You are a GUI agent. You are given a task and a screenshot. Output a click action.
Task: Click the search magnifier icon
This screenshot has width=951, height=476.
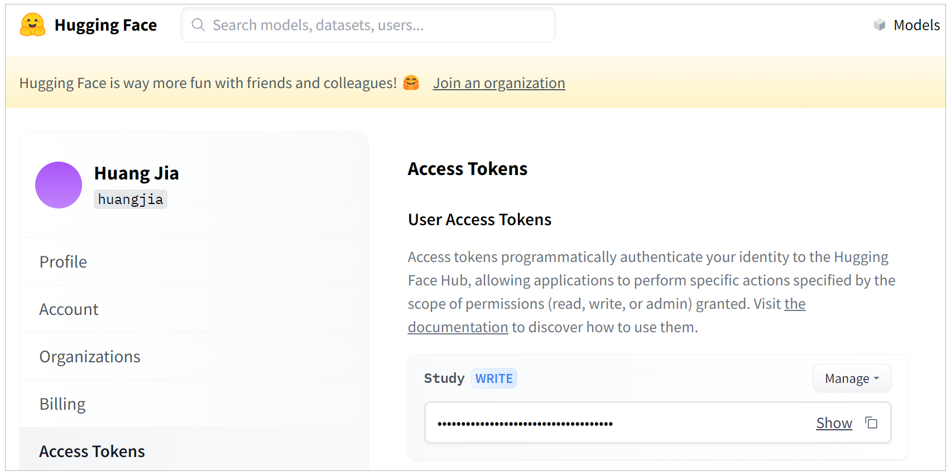click(198, 25)
